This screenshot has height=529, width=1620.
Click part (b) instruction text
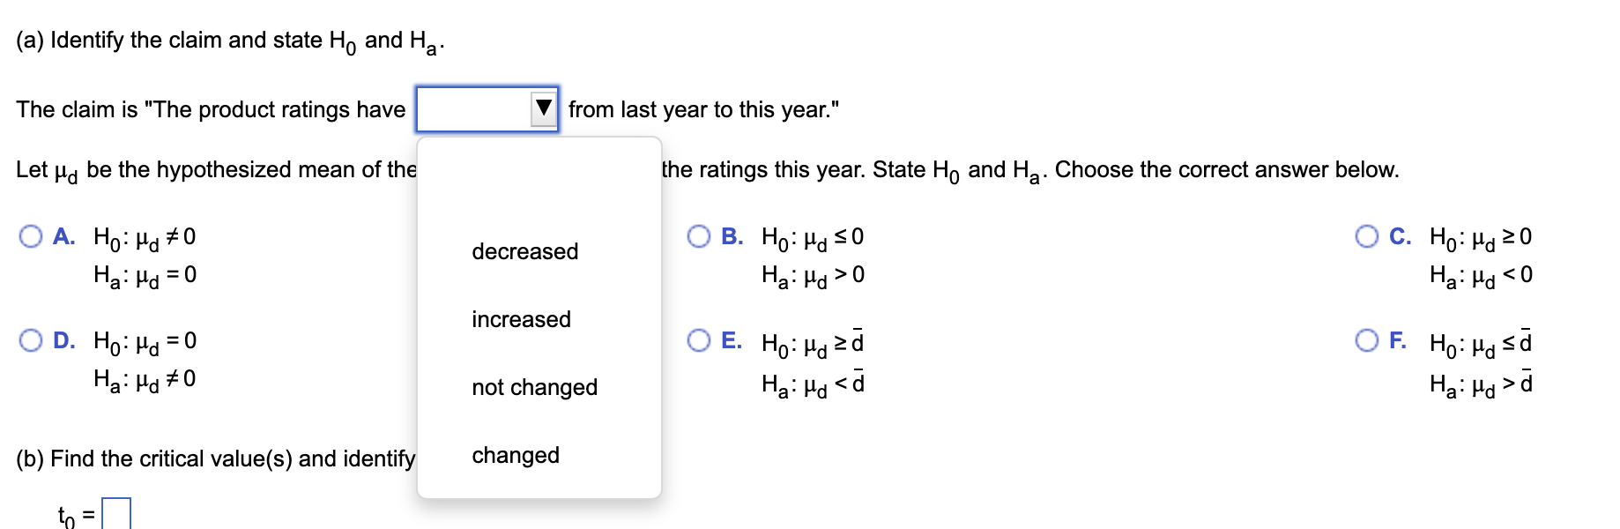(x=212, y=458)
